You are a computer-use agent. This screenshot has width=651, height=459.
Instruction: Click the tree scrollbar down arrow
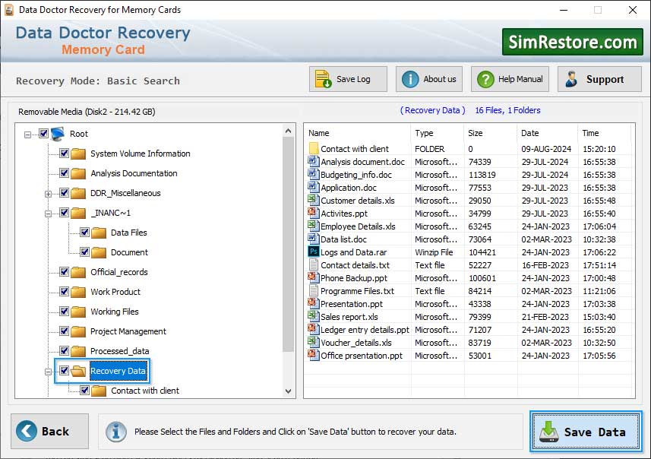click(x=288, y=391)
